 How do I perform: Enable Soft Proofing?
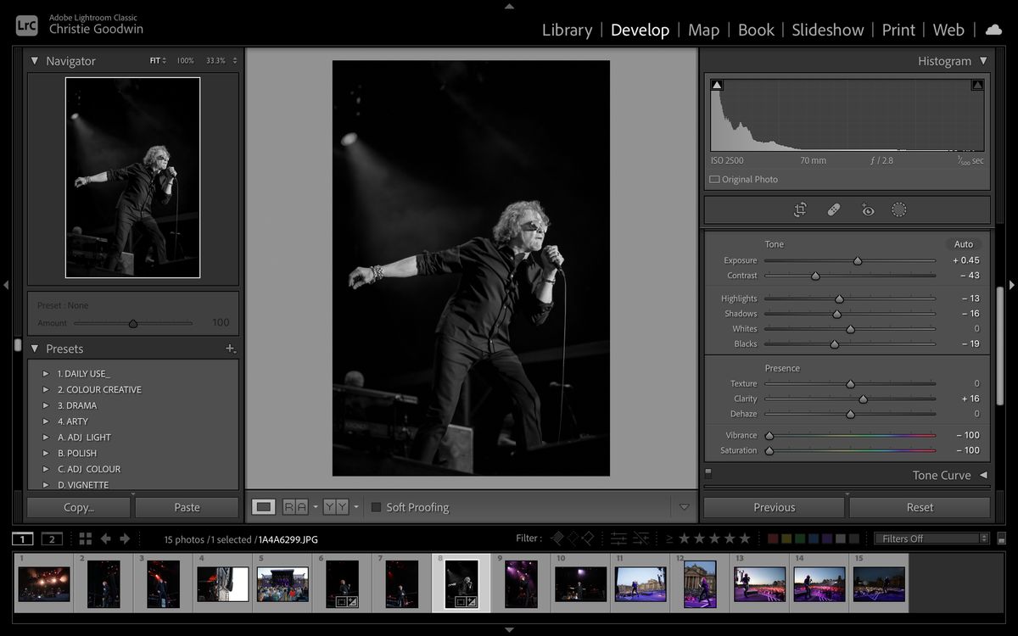(376, 507)
